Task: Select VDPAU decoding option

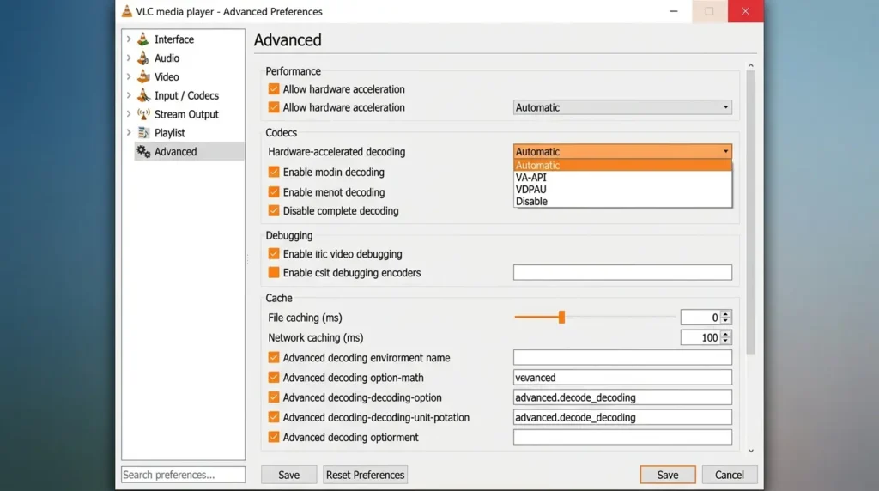Action: 622,190
